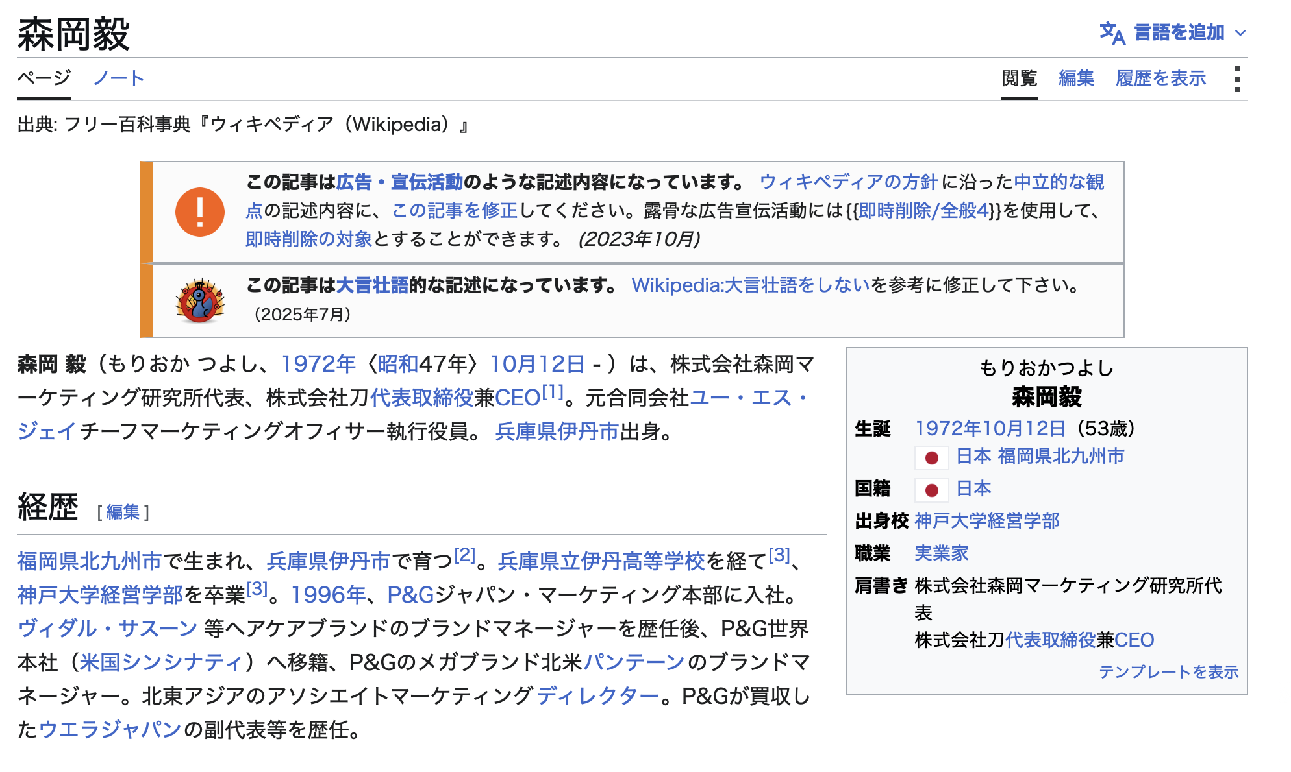Follow the ヴィダル・サスーン link

[108, 629]
